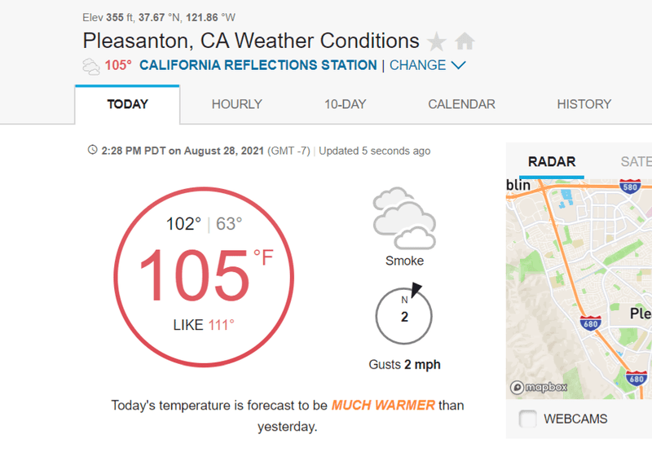Click the chevron arrow next to Change
The height and width of the screenshot is (452, 652).
point(458,65)
